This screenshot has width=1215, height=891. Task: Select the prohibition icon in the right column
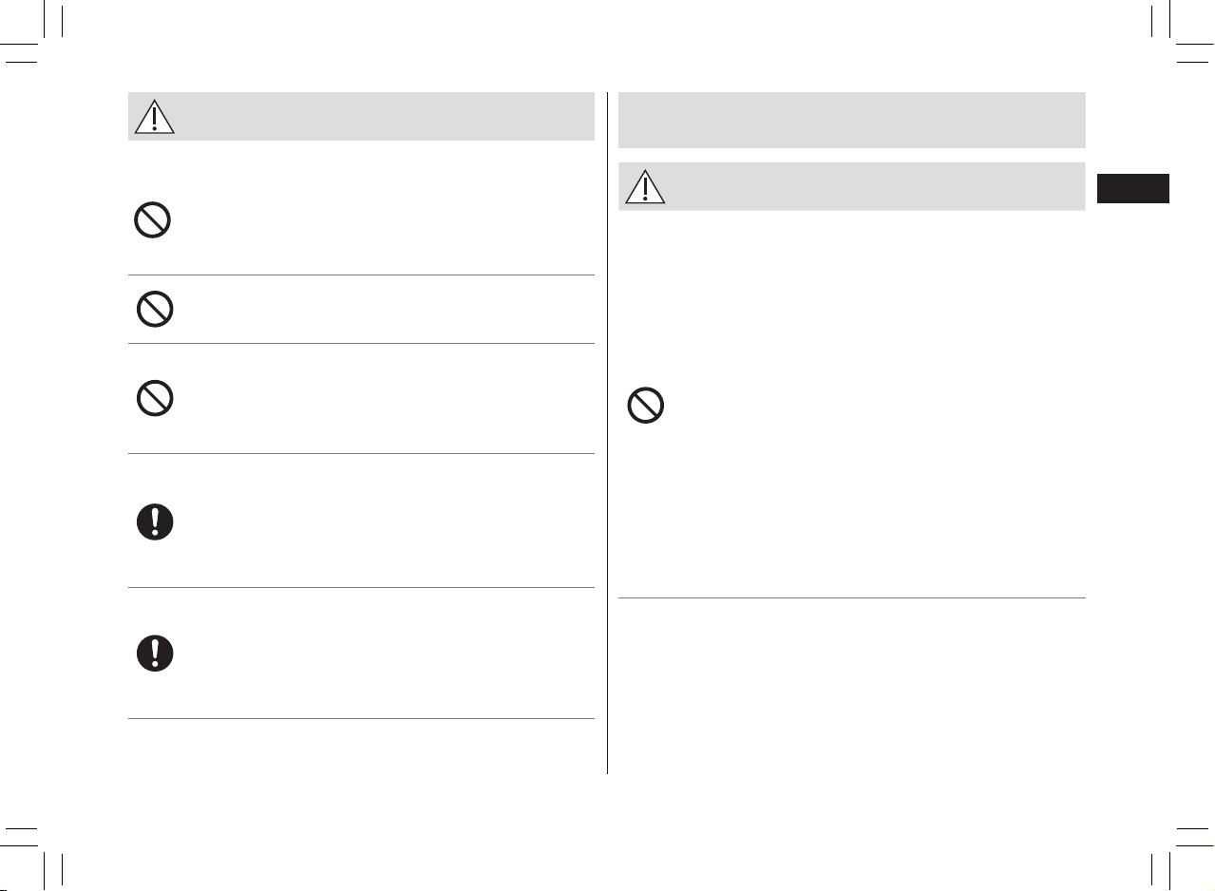(645, 407)
